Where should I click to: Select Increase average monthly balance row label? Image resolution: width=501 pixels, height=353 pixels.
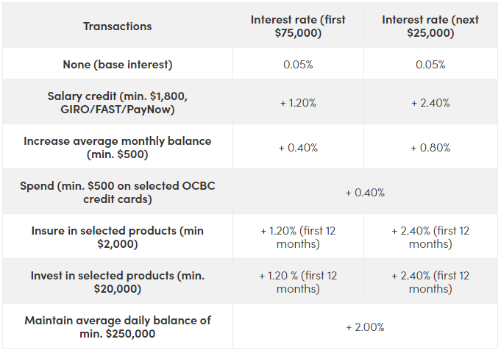coord(118,147)
